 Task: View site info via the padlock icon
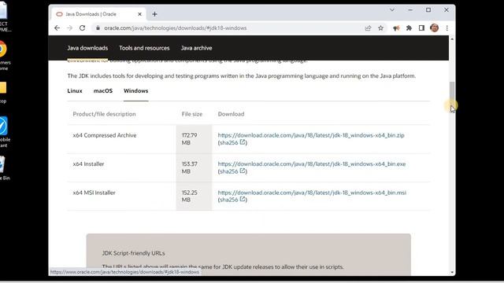coord(98,28)
